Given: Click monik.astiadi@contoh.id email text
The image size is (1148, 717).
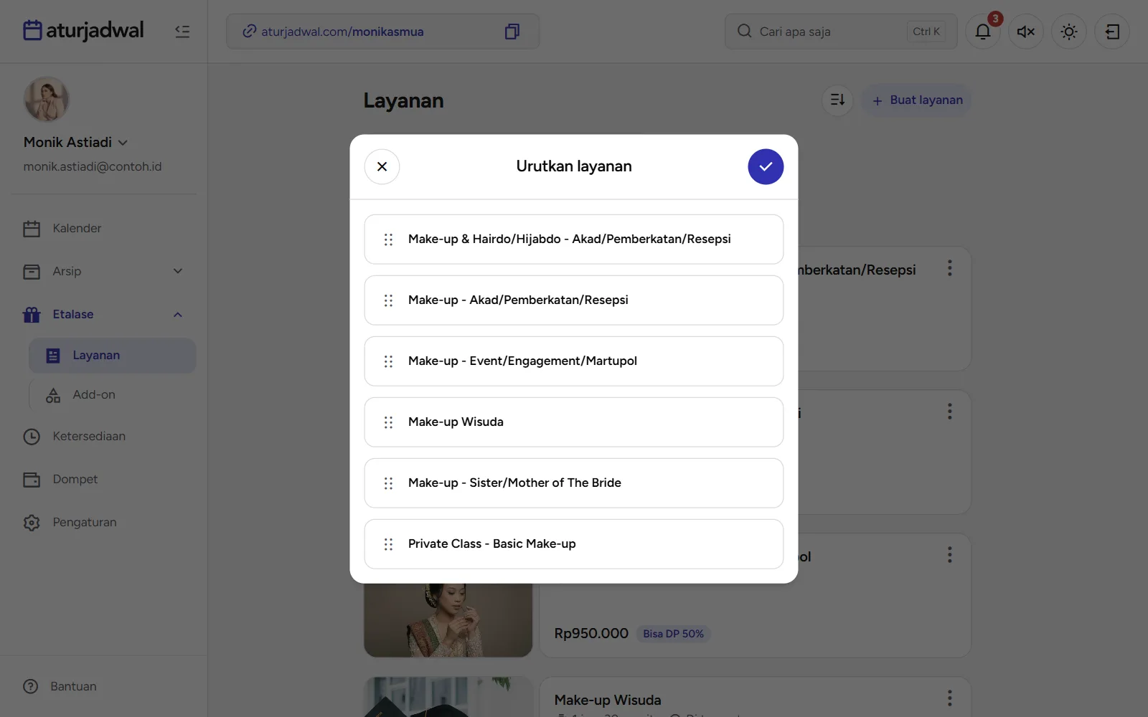Looking at the screenshot, I should coord(93,166).
